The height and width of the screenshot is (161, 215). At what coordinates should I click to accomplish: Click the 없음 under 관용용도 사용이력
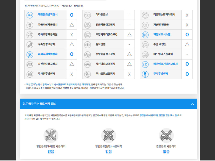(166, 152)
